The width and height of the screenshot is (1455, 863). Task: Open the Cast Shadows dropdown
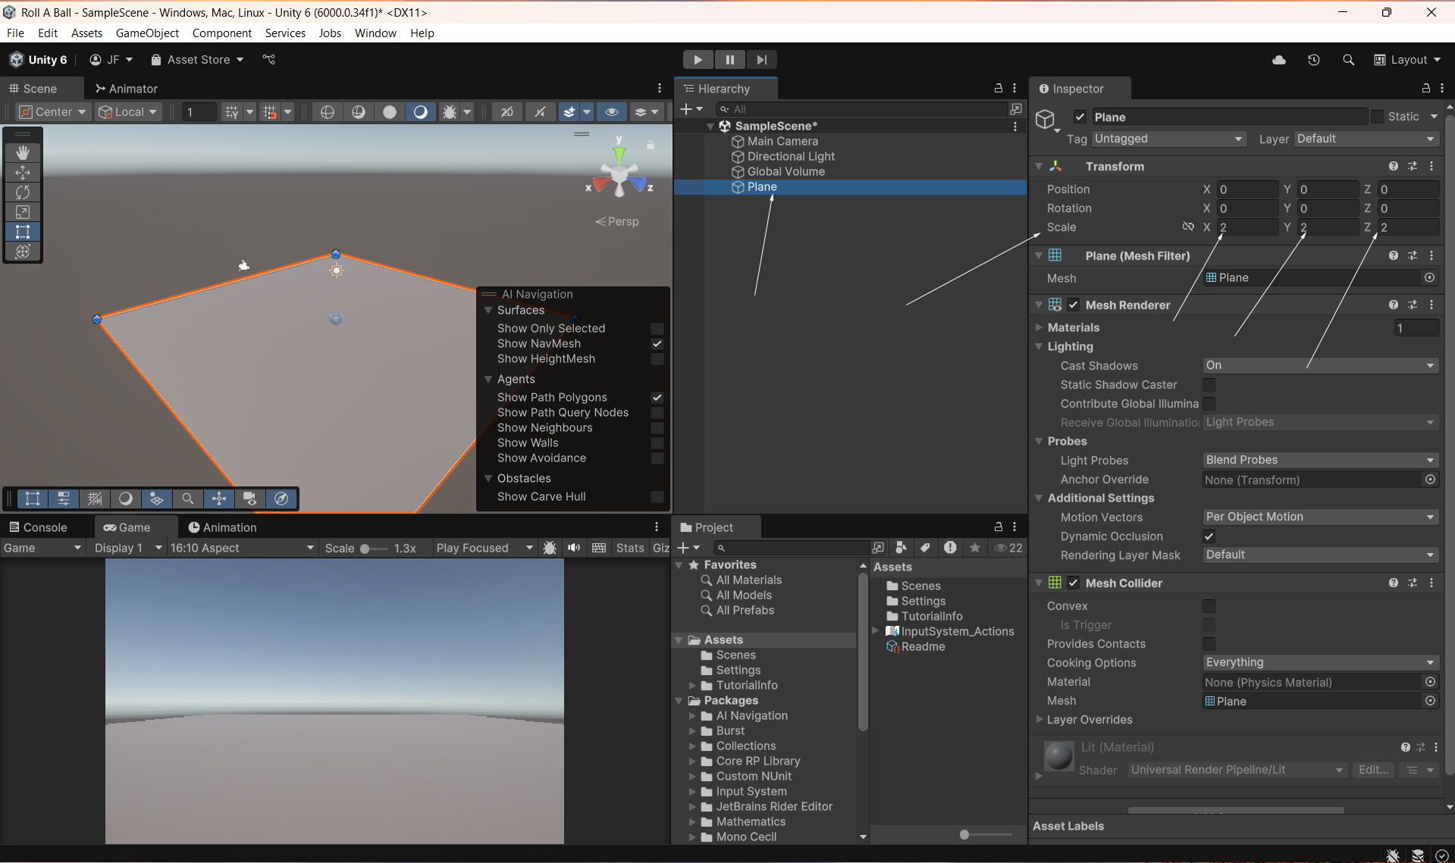click(x=1319, y=365)
